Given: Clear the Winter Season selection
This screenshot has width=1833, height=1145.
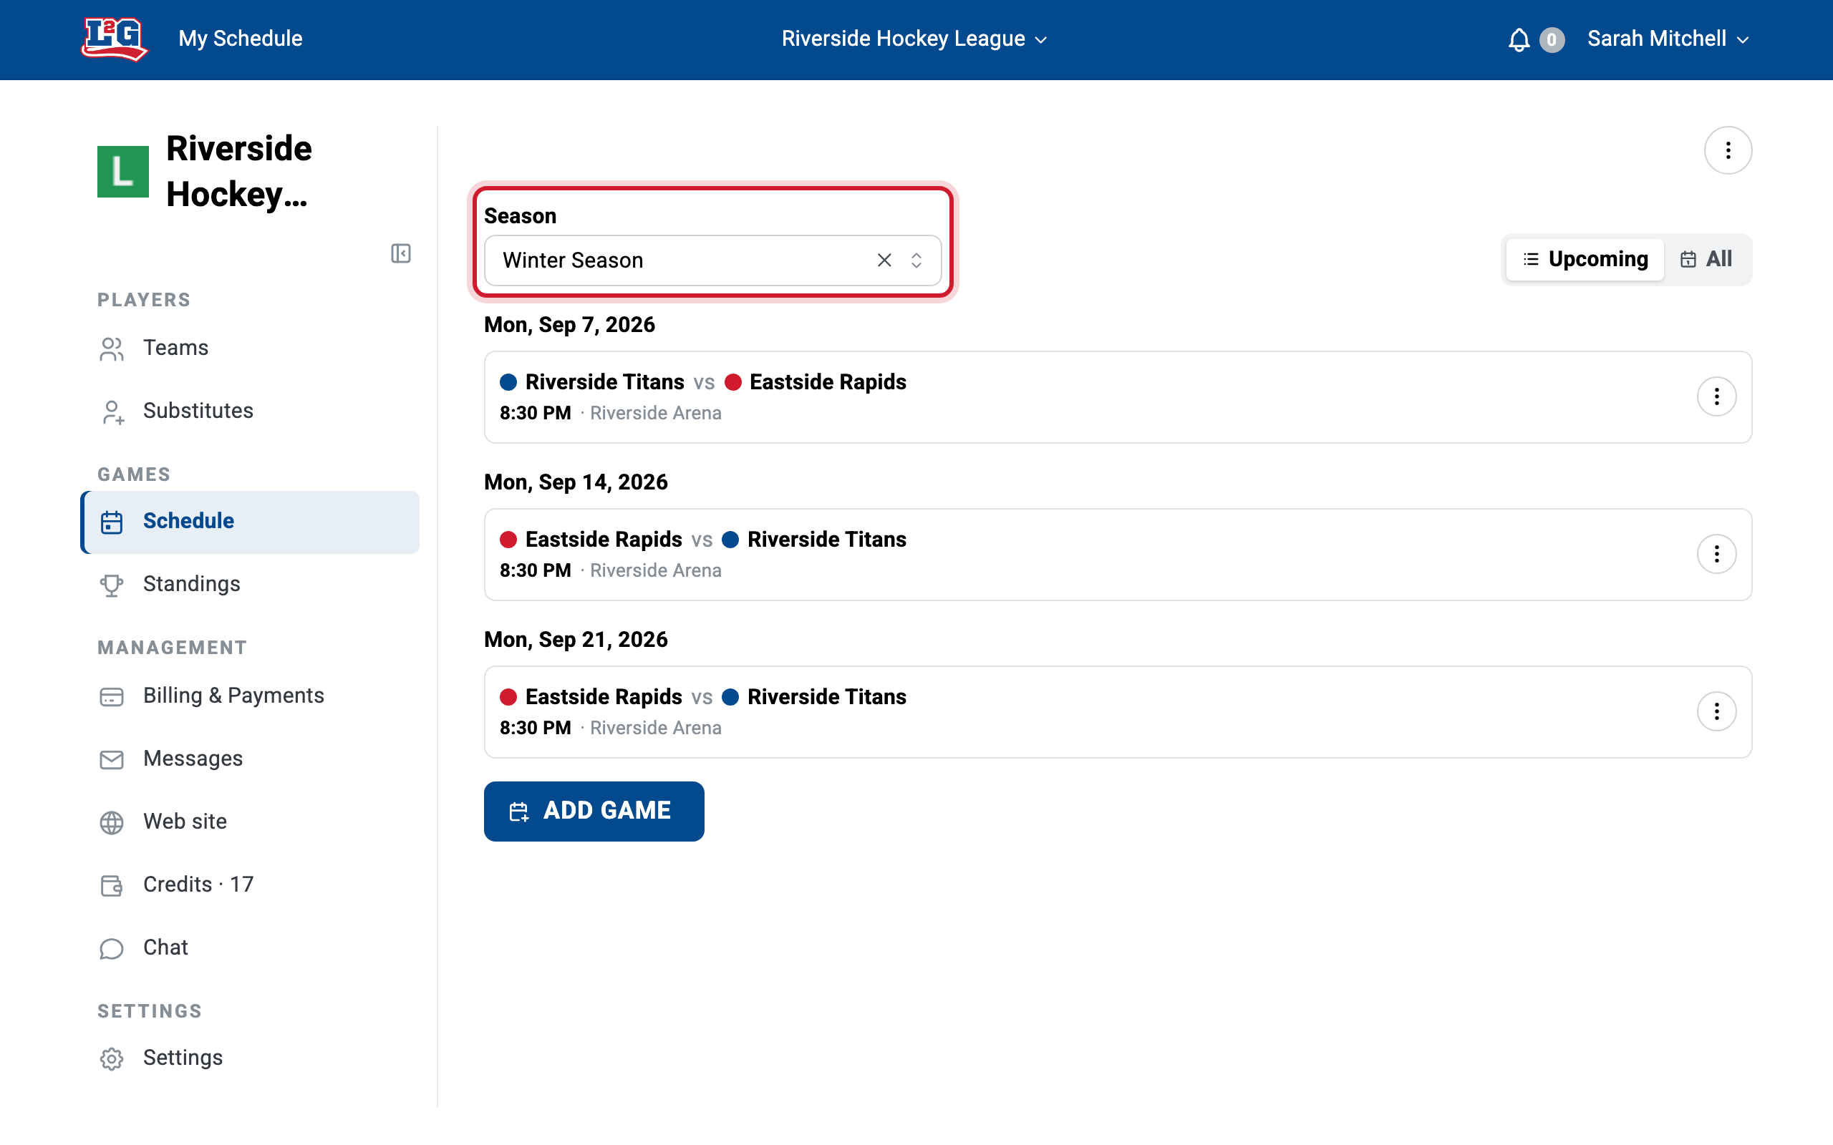Looking at the screenshot, I should coord(884,260).
